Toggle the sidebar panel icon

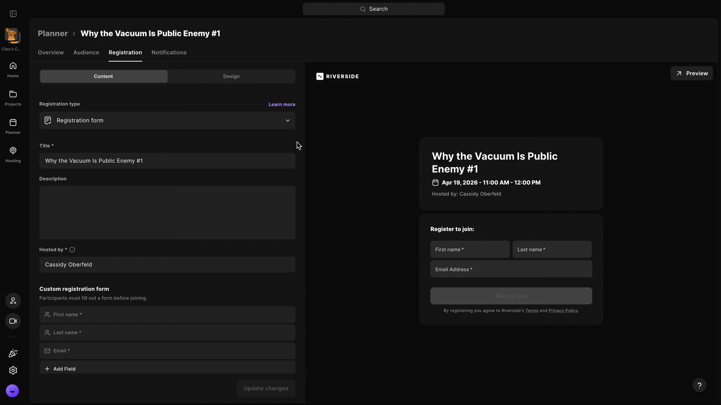pos(13,14)
